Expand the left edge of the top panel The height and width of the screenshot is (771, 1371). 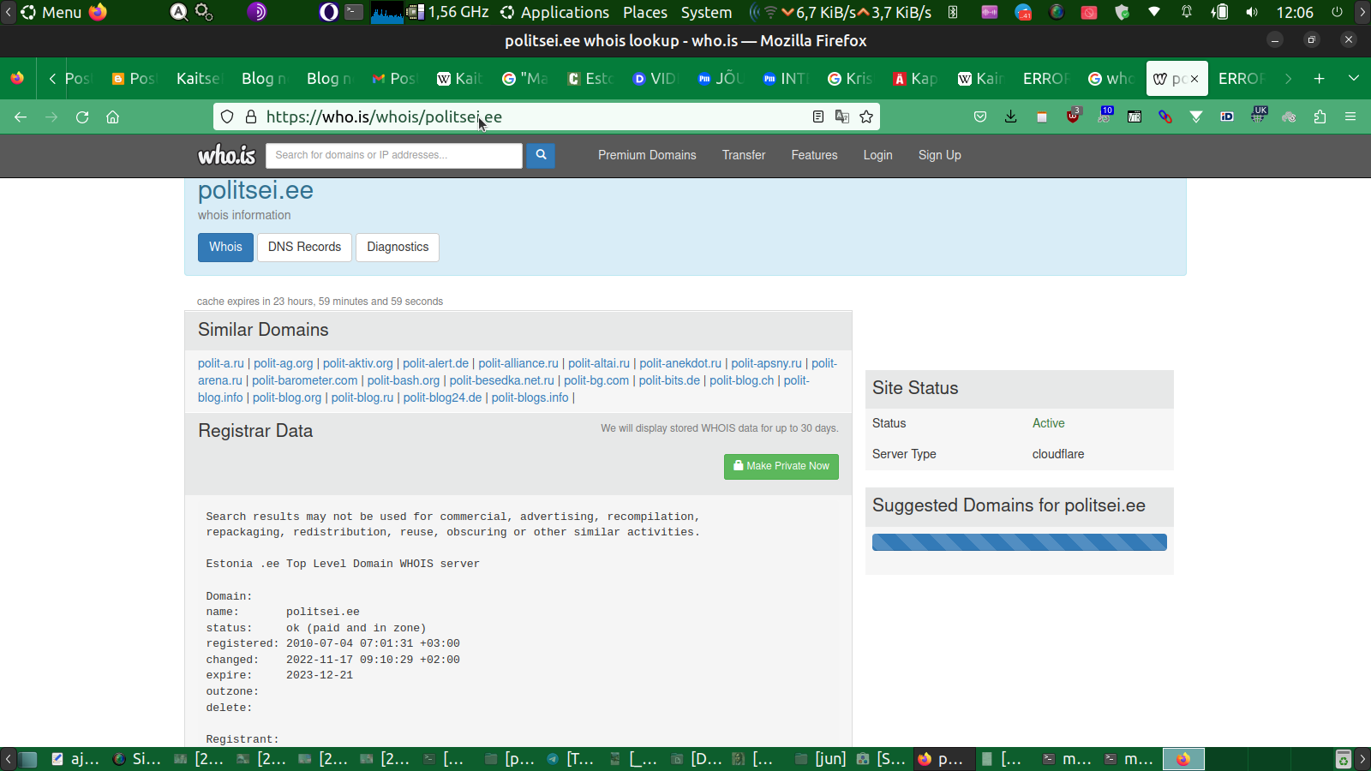coord(8,12)
